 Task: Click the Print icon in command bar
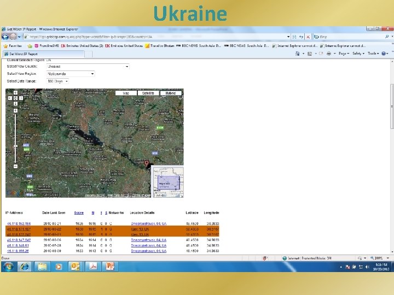(328, 54)
